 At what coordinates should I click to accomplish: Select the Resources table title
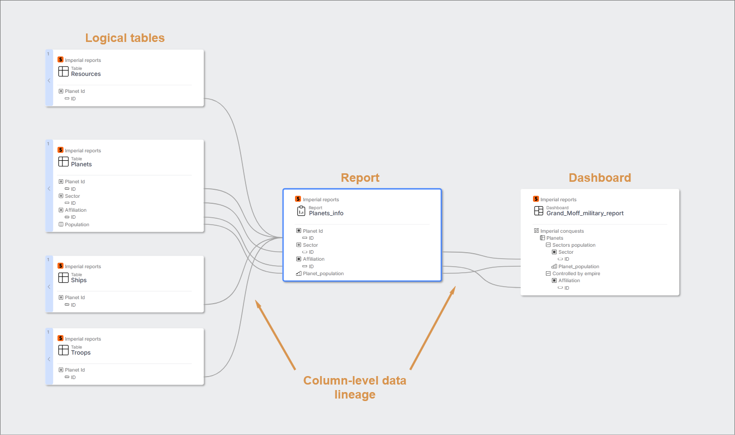pos(85,74)
